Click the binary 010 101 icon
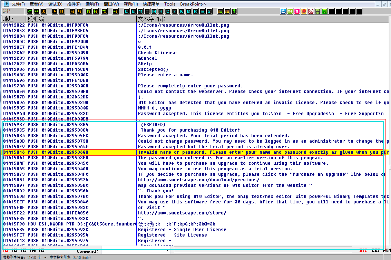This screenshot has height=260, width=391. click(318, 11)
